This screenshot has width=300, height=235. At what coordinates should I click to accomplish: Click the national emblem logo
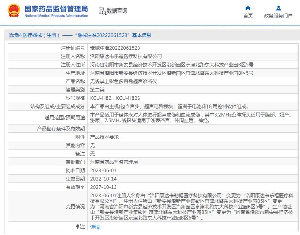point(14,11)
